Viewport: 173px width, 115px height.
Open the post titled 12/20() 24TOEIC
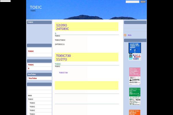63,27
